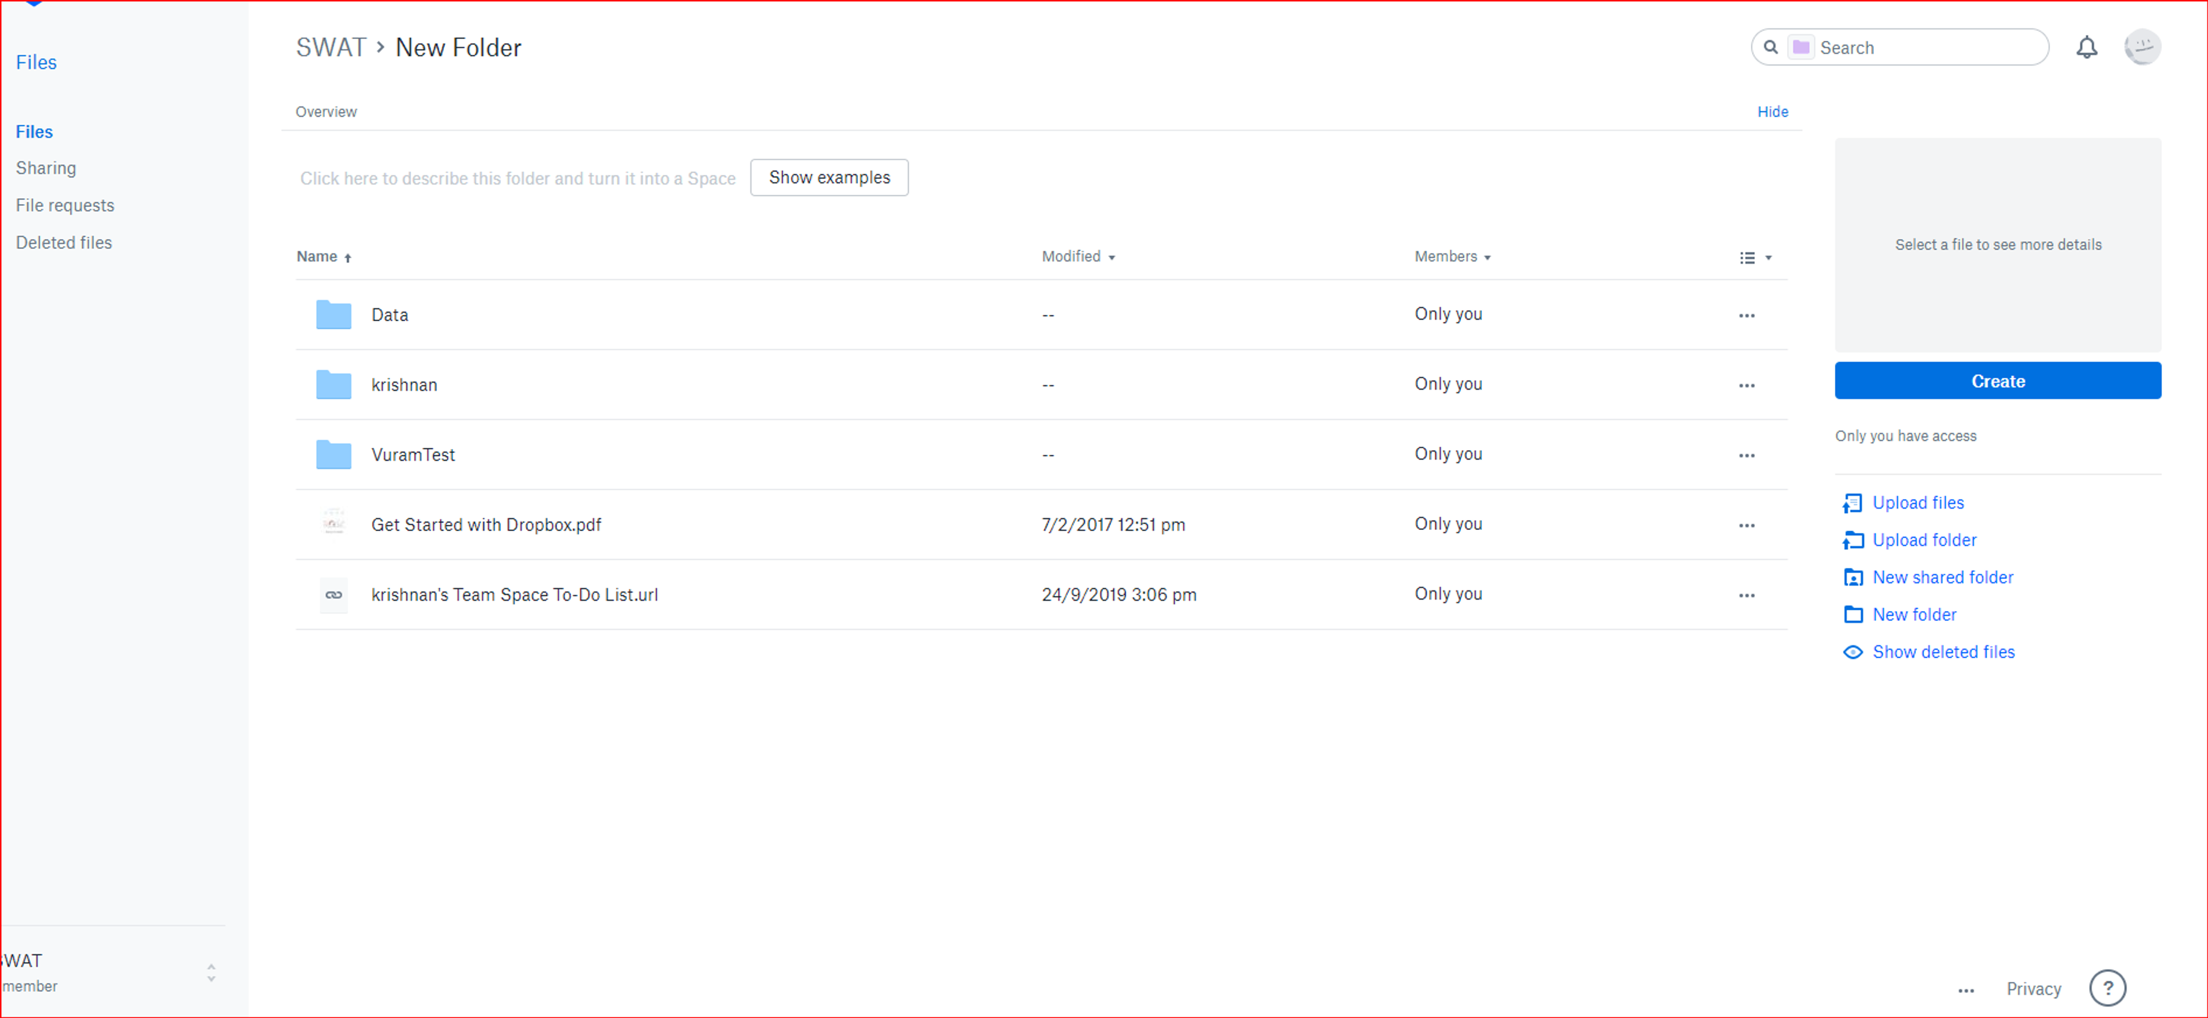The height and width of the screenshot is (1018, 2208).
Task: Open File requests in the sidebar
Action: coord(64,206)
